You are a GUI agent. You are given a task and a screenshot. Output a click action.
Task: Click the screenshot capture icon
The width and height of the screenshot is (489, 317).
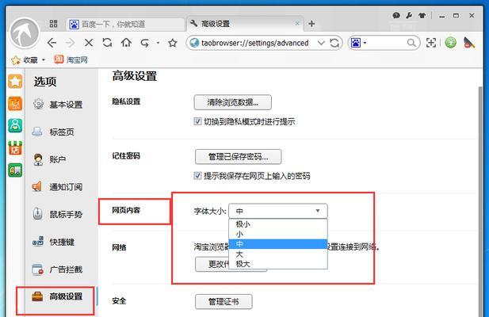point(431,43)
